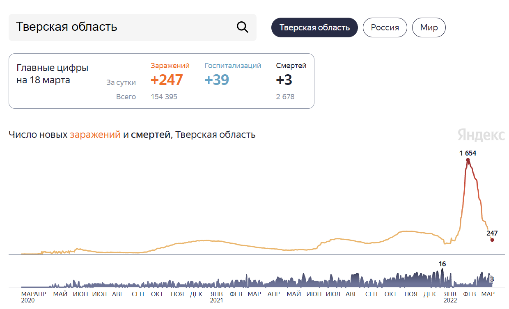This screenshot has width=509, height=309.
Task: Click the blue Госпитализаций stat label
Action: (233, 66)
